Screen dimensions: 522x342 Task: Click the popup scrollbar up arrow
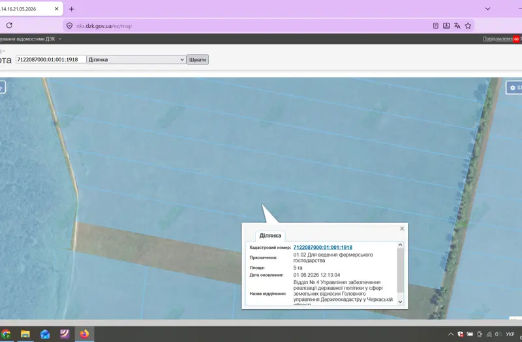[x=400, y=245]
